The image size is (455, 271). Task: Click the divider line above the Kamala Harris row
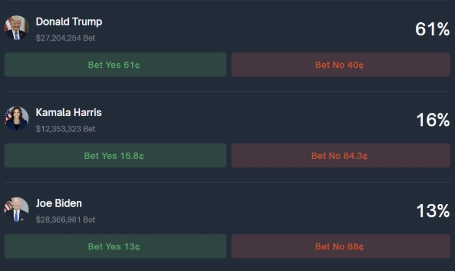tap(227, 92)
